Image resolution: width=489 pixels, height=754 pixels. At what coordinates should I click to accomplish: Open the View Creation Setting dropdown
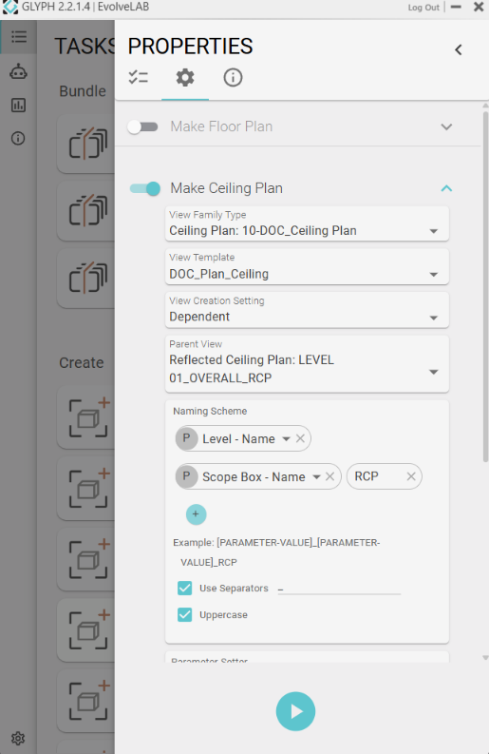307,310
